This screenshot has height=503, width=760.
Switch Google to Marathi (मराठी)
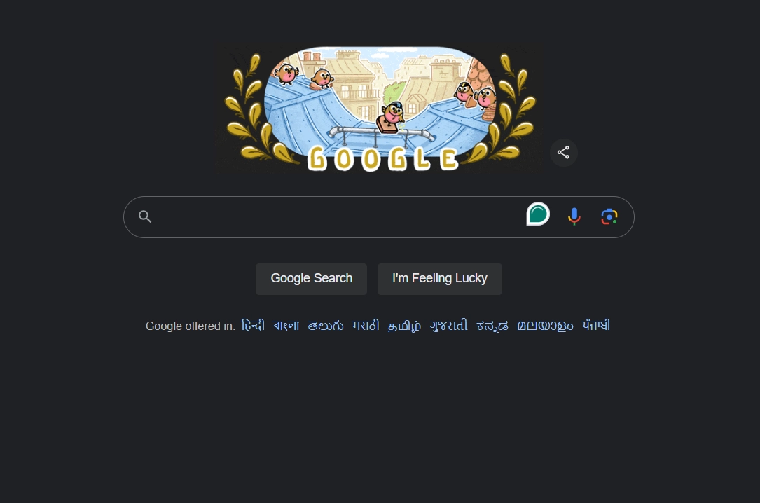[x=366, y=326]
